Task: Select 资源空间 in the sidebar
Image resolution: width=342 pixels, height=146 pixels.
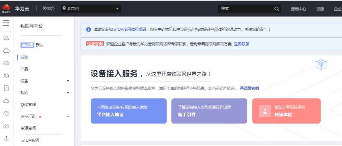Action: coord(28,128)
